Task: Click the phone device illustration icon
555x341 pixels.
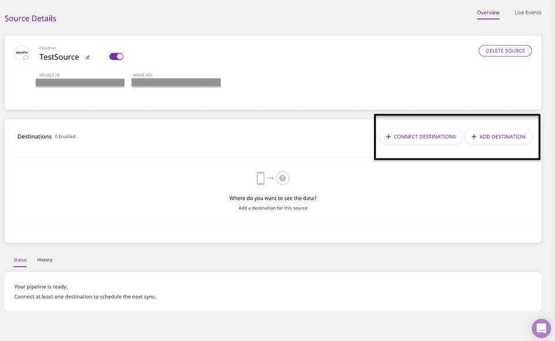Action: coord(261,178)
